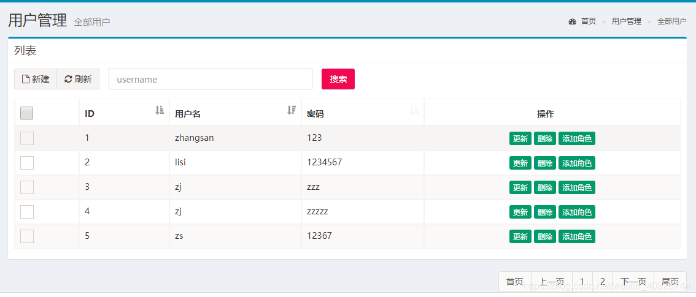
Task: Focus the username search input field
Action: pyautogui.click(x=211, y=79)
